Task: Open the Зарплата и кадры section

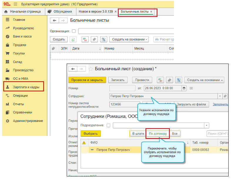Action: [26, 87]
